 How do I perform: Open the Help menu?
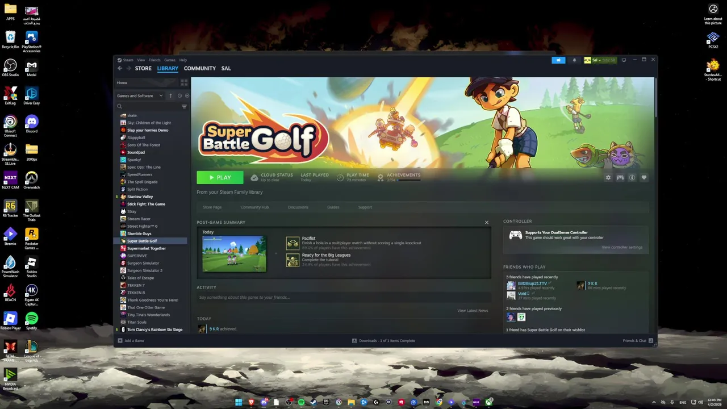click(183, 60)
